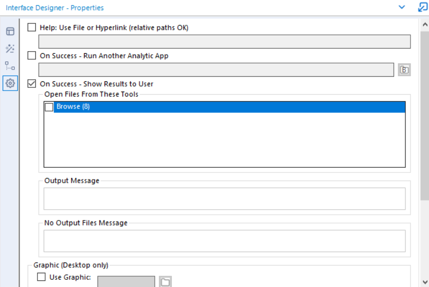Screen dimensions: 429x287
Task: Click inside the Output Message box
Action: (224, 198)
